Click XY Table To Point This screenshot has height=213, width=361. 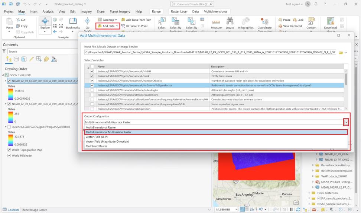134,26
